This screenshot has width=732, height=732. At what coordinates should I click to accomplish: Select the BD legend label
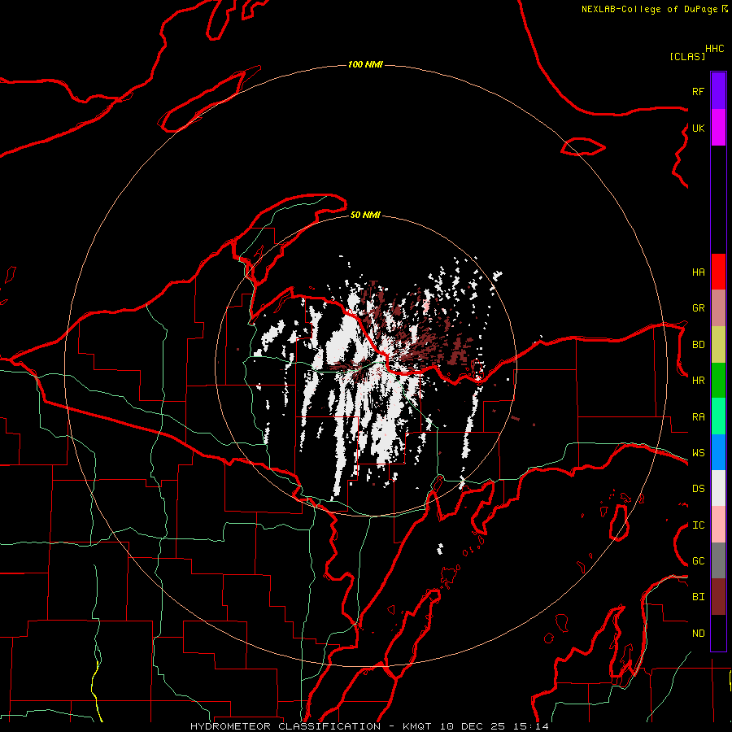point(698,345)
